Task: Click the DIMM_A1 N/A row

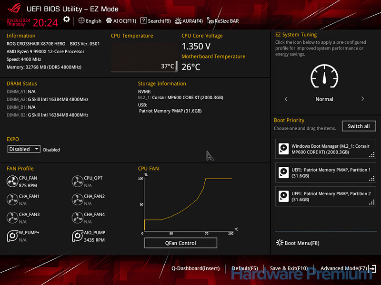Action: point(21,92)
